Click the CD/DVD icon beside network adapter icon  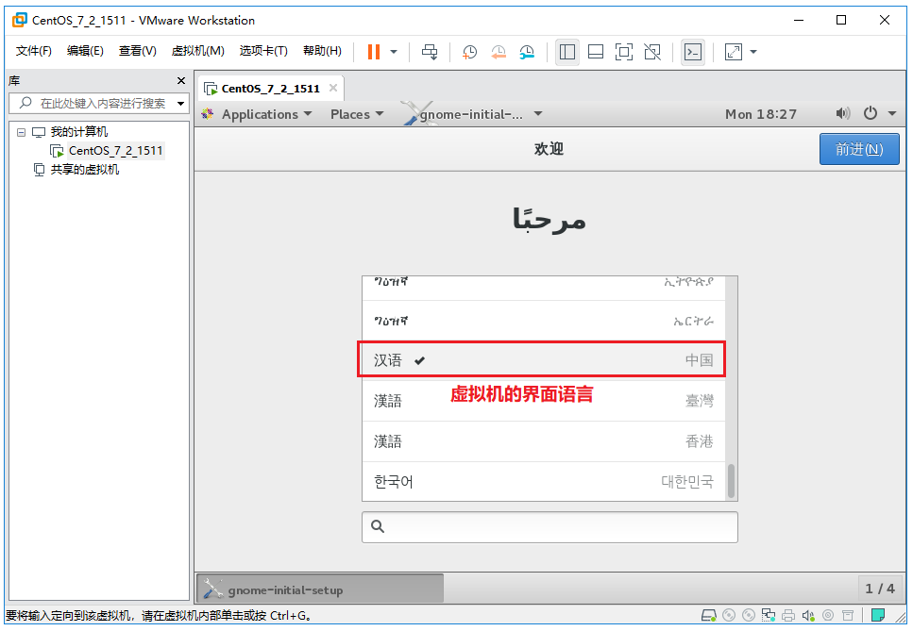tap(749, 615)
